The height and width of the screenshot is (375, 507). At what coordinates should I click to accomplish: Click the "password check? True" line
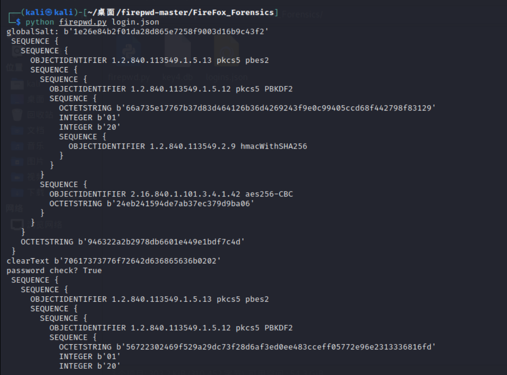(54, 271)
